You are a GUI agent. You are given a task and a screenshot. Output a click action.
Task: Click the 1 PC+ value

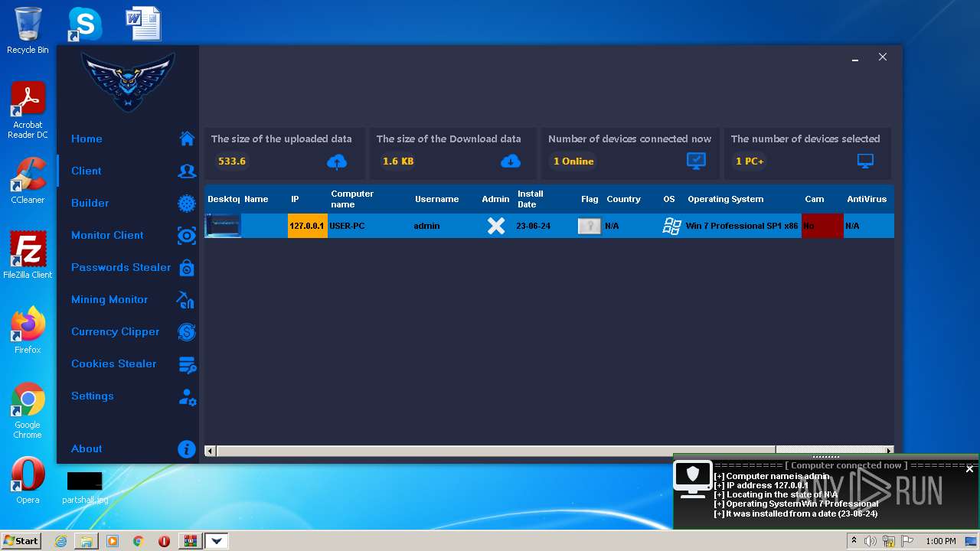point(750,161)
